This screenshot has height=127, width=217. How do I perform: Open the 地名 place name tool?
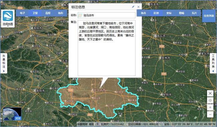[143, 13]
